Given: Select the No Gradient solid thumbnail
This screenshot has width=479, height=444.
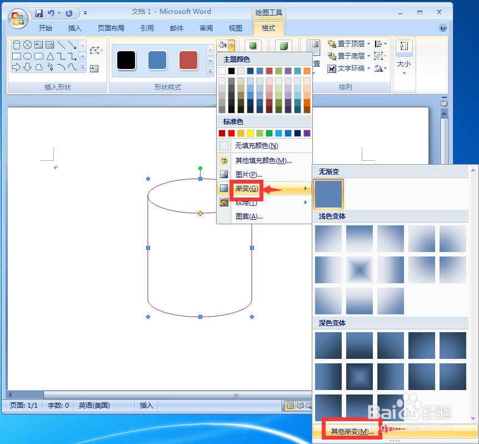Looking at the screenshot, I should tap(329, 194).
